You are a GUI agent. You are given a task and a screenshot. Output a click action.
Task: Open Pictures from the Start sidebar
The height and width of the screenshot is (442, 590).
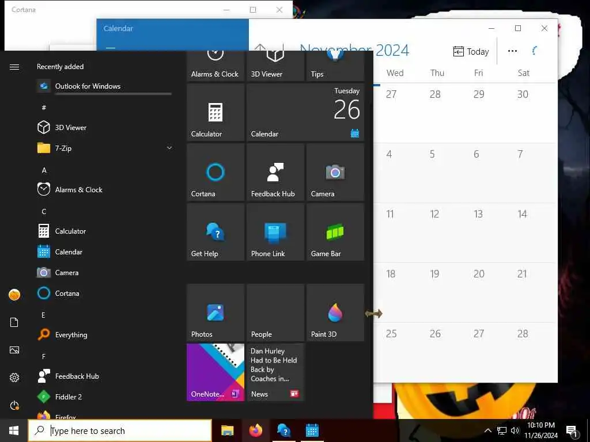14,350
